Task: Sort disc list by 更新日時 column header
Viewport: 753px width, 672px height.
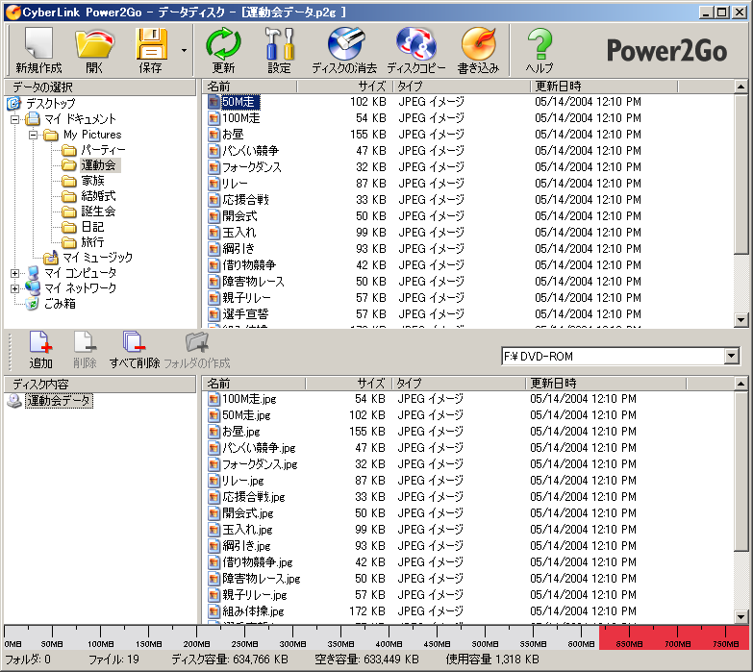Action: 606,383
